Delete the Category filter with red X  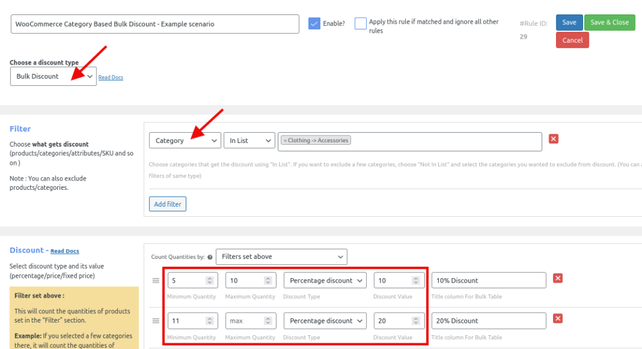coord(554,138)
